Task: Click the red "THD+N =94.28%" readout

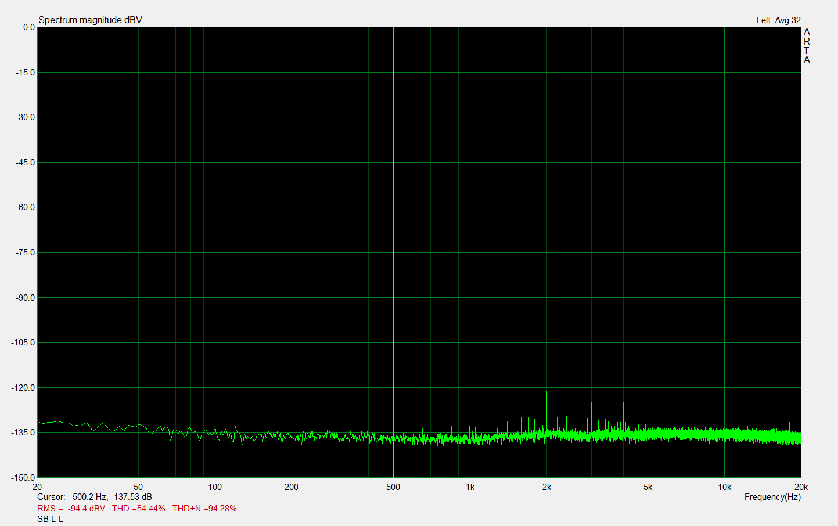Action: 204,509
